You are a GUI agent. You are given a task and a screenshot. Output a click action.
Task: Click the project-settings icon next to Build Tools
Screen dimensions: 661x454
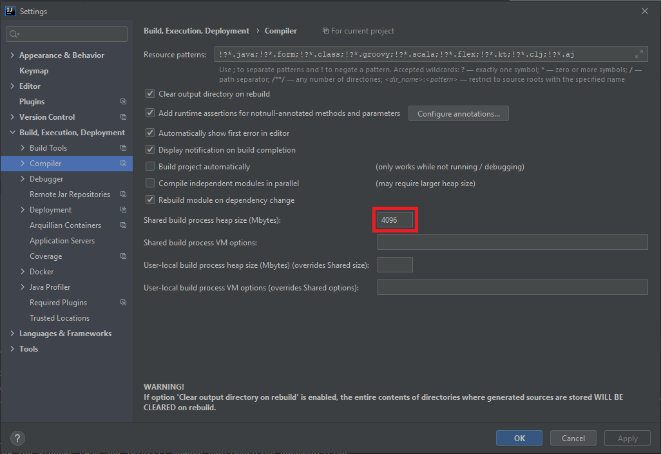coord(122,147)
